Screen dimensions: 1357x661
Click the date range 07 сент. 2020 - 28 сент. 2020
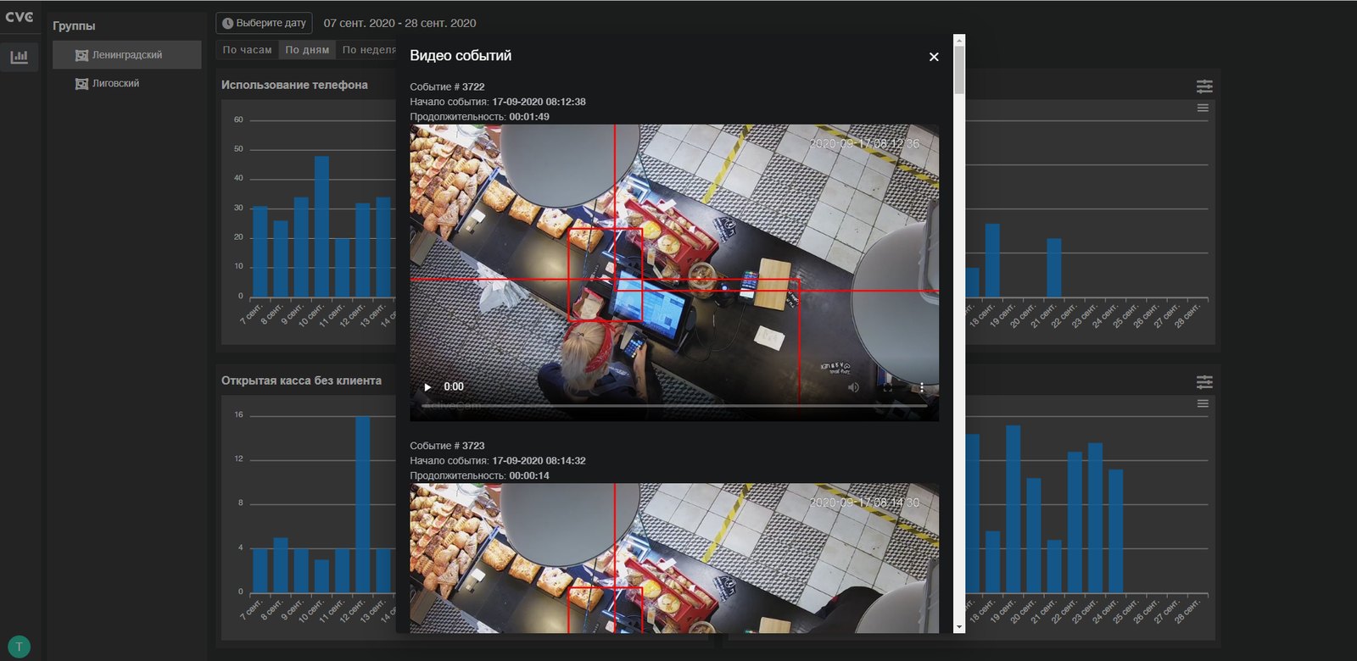(x=399, y=23)
